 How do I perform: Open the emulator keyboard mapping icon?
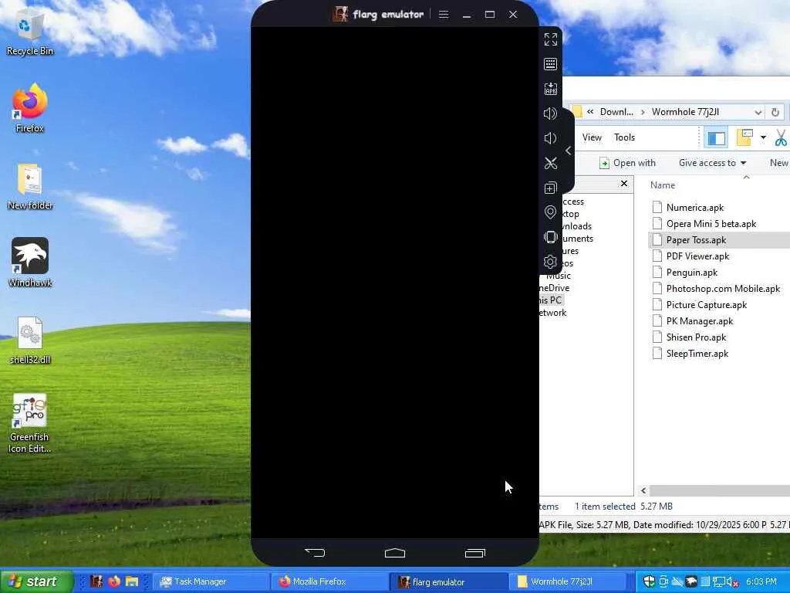coord(550,64)
